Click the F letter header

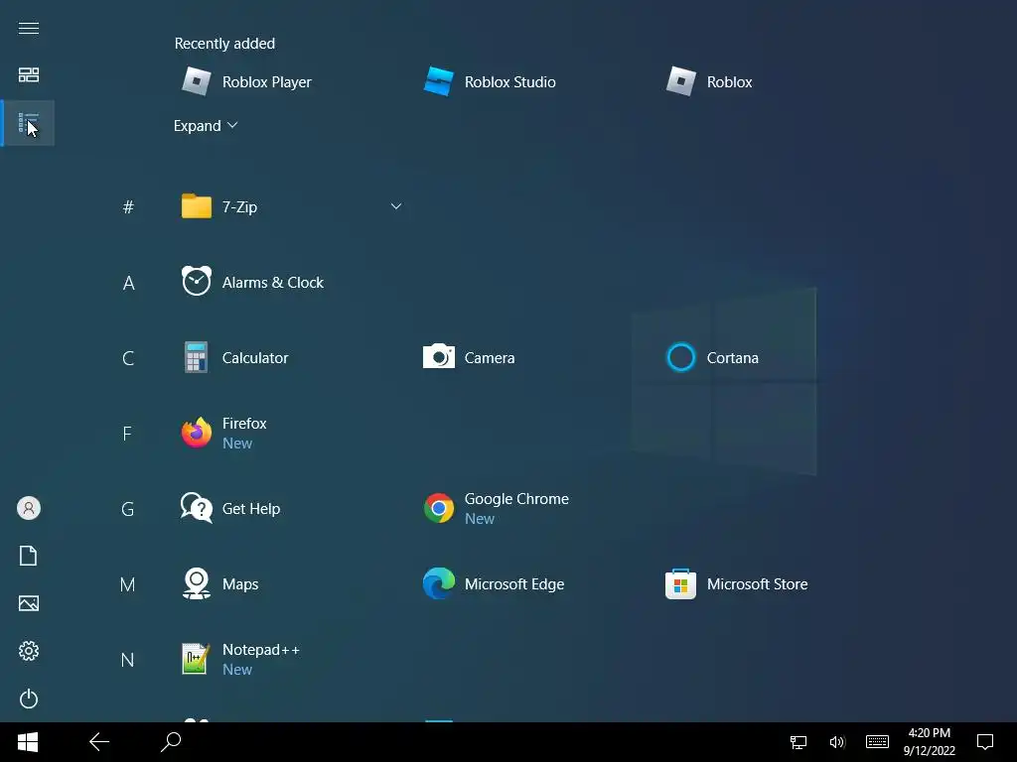tap(127, 434)
